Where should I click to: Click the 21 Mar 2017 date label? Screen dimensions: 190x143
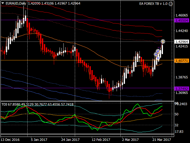[x=162, y=140]
